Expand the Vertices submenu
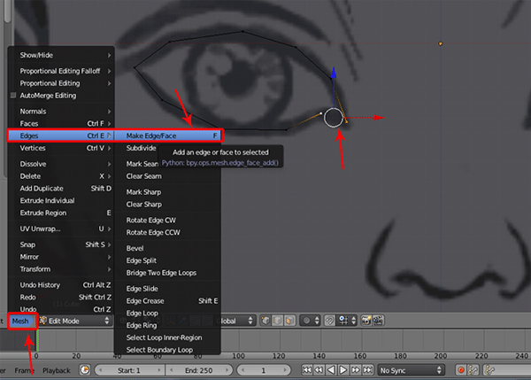Viewport: 531px width, 380px height. (61, 148)
